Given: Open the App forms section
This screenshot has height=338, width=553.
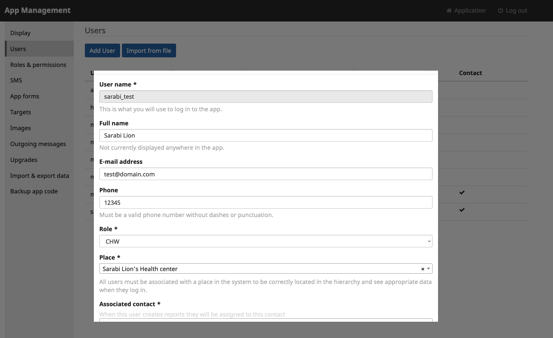Looking at the screenshot, I should [x=24, y=96].
